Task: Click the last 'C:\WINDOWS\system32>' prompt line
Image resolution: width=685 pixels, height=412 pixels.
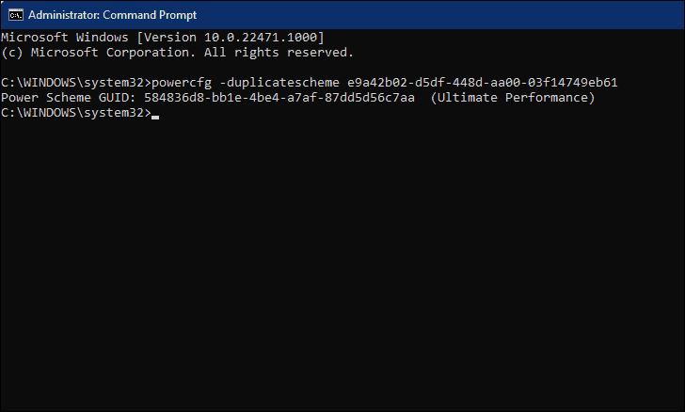Action: [76, 113]
